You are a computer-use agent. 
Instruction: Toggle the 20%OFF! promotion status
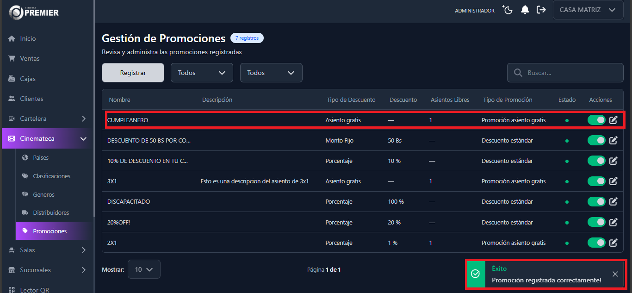[596, 222]
